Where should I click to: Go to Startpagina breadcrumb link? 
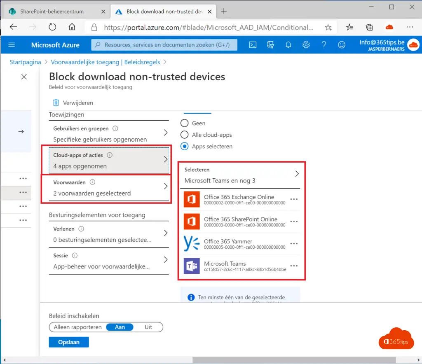pos(26,62)
